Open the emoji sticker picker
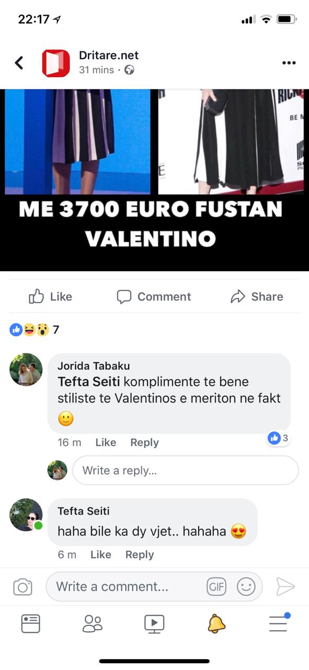 point(246,587)
